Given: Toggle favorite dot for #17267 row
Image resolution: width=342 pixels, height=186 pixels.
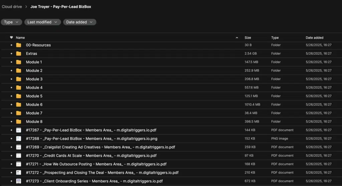Looking at the screenshot, I should [11, 130].
